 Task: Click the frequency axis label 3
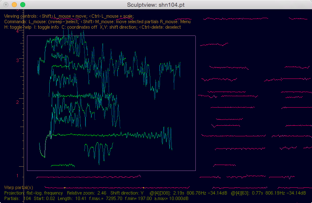coord(17,60)
